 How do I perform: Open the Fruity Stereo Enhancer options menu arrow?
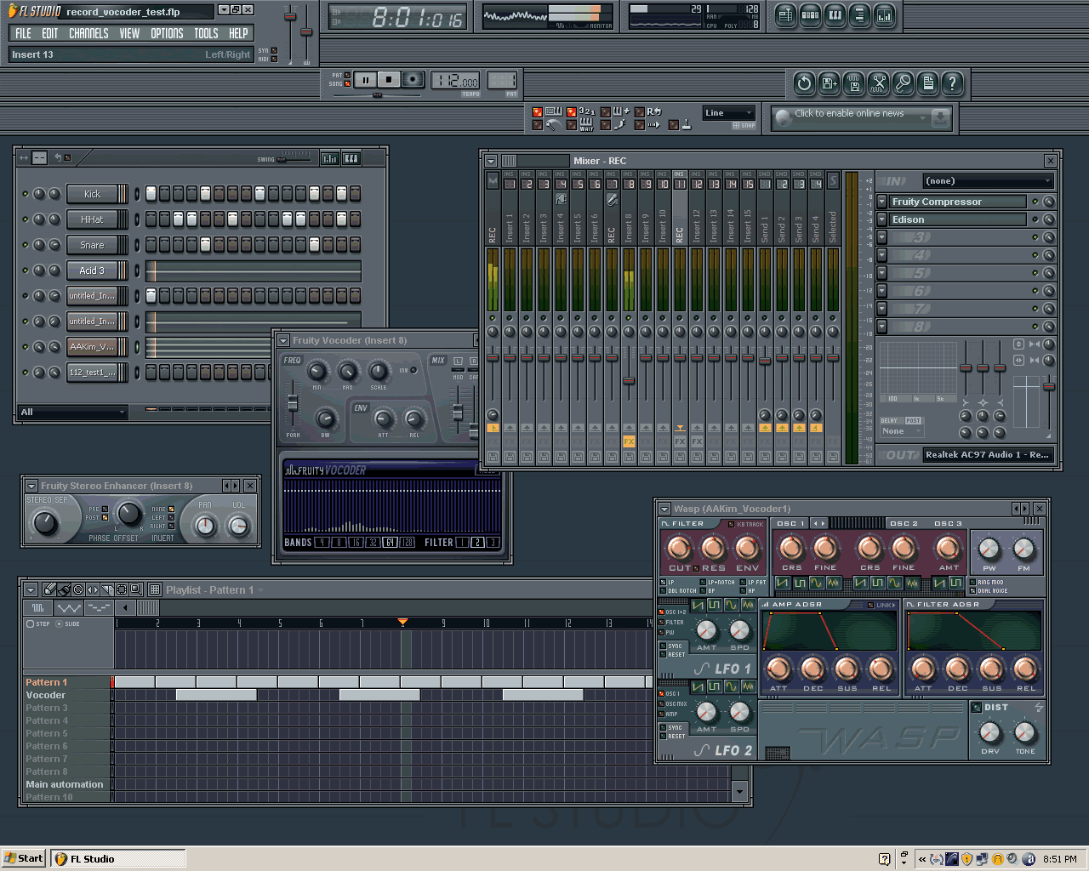point(31,486)
